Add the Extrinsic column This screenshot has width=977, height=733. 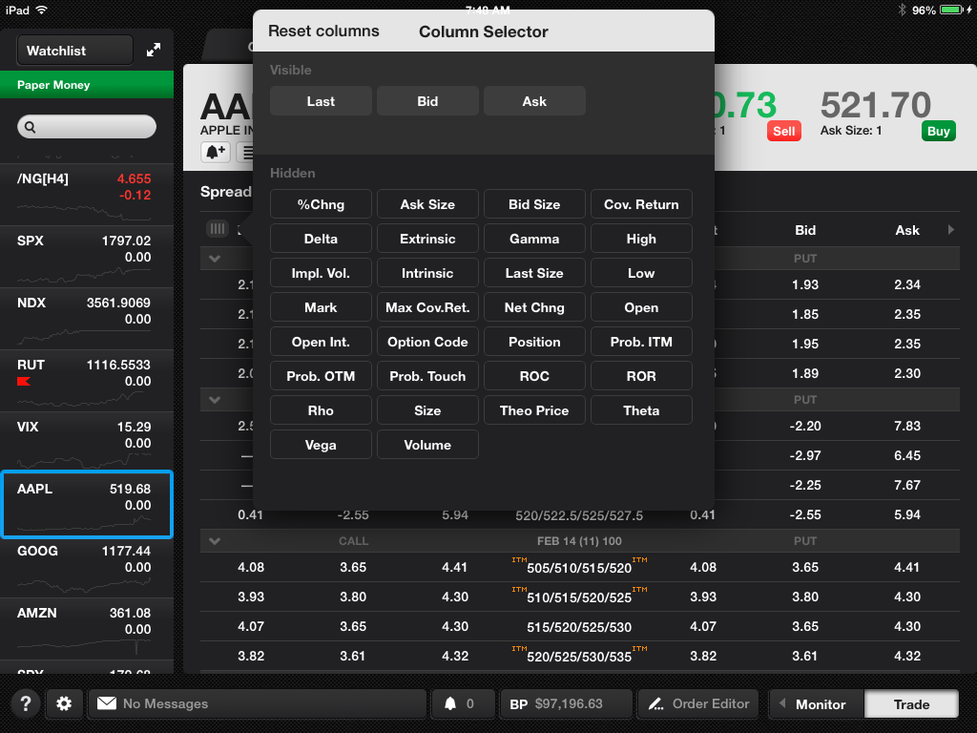[x=427, y=239]
